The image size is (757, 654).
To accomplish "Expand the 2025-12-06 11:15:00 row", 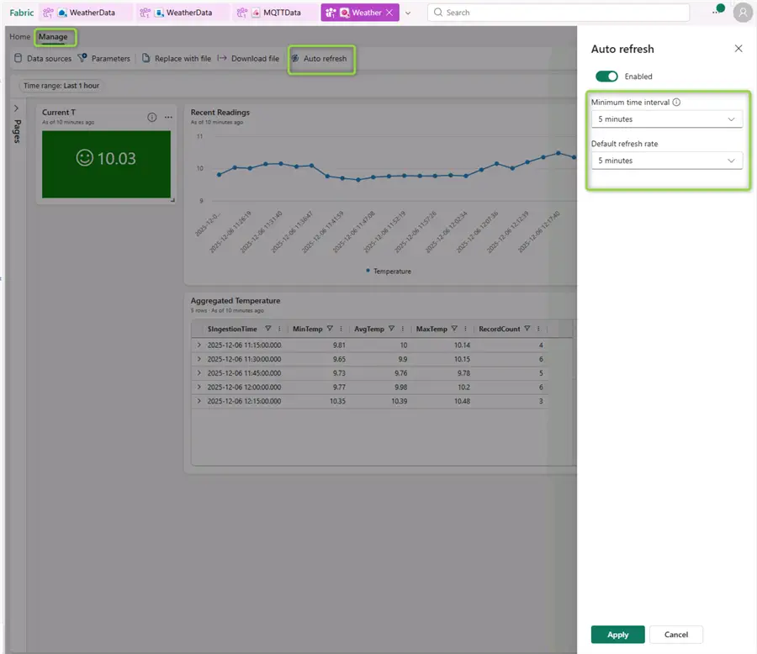I will coord(199,345).
